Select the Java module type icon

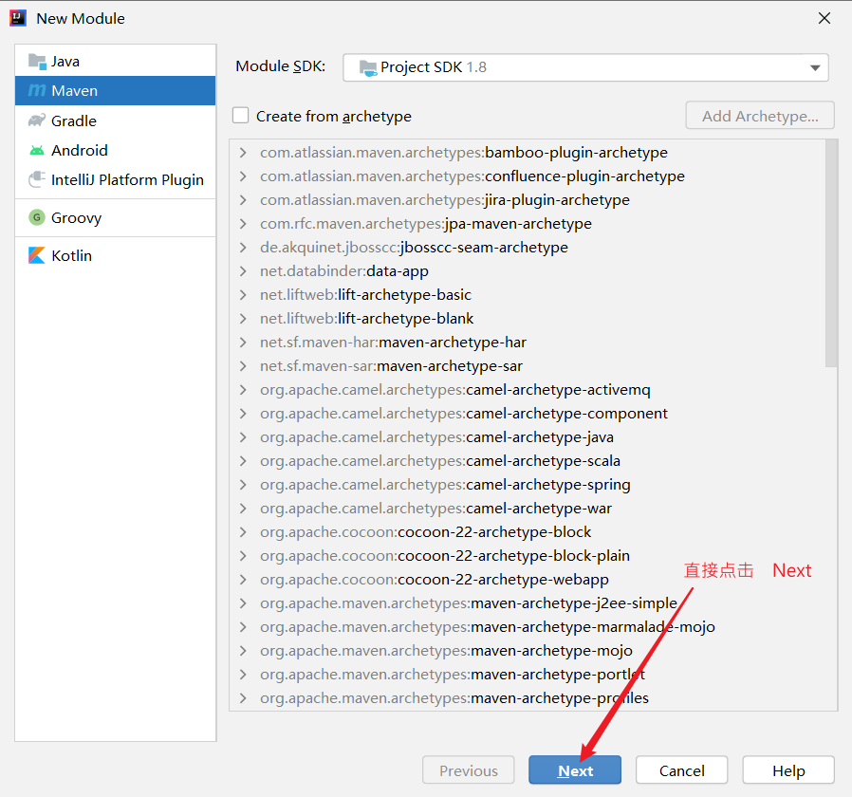[37, 62]
